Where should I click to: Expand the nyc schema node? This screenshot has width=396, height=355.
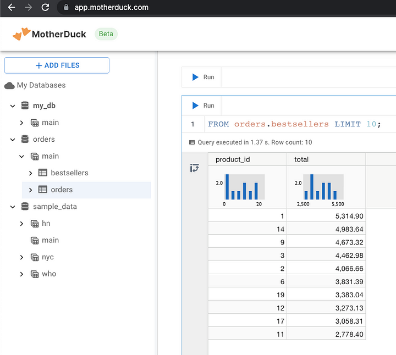[21, 257]
